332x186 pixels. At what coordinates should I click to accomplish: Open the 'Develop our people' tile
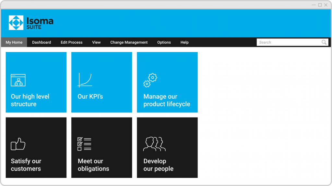tap(167, 148)
